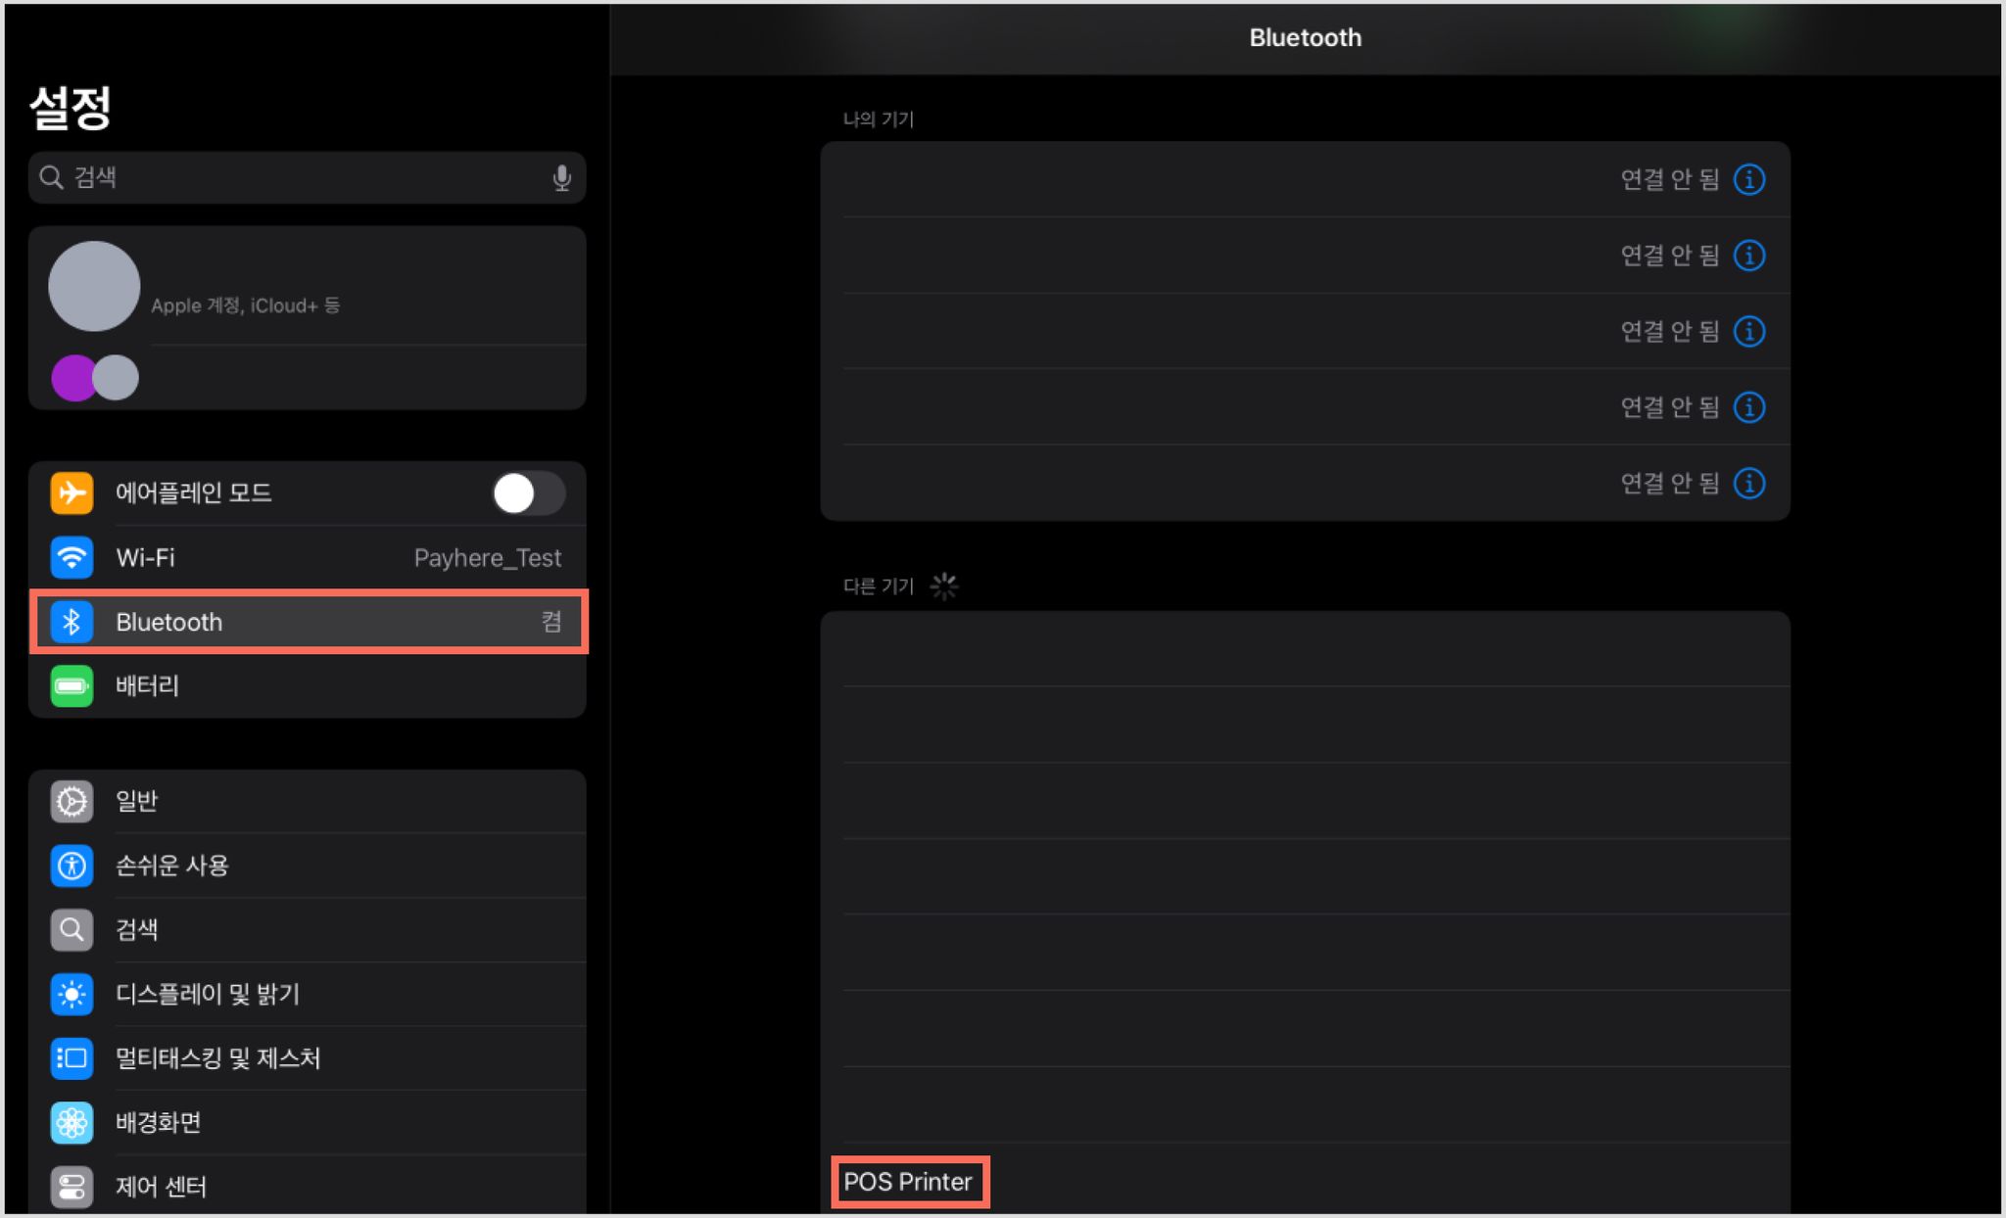2006x1218 pixels.
Task: Open the 배터리 settings row
Action: (308, 685)
